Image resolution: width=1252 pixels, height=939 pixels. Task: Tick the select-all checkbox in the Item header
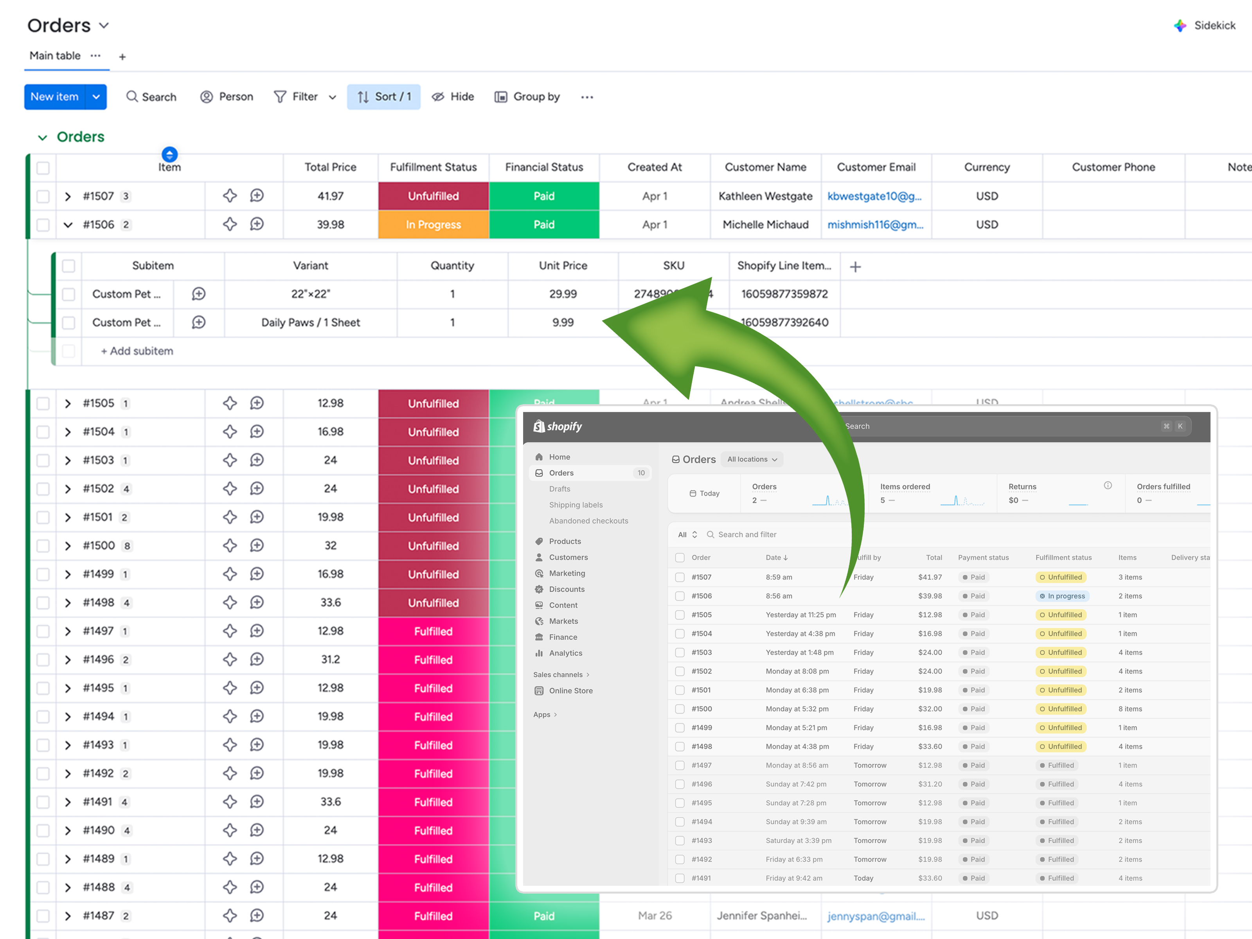tap(43, 167)
